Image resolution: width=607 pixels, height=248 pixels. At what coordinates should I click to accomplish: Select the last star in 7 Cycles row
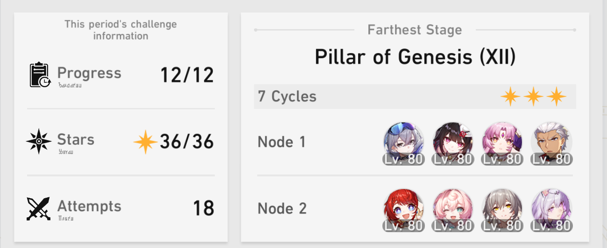click(556, 97)
